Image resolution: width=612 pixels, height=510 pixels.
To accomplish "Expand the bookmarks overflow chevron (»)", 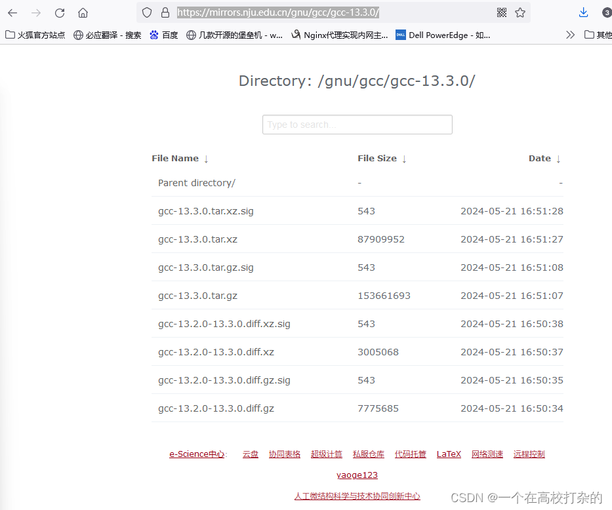I will click(x=570, y=35).
